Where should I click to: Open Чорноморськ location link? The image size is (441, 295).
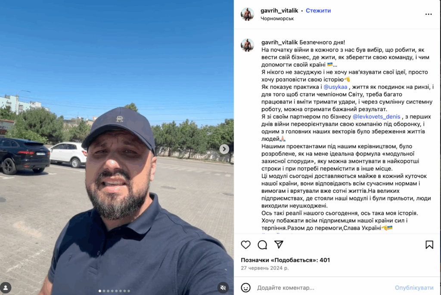tap(277, 19)
